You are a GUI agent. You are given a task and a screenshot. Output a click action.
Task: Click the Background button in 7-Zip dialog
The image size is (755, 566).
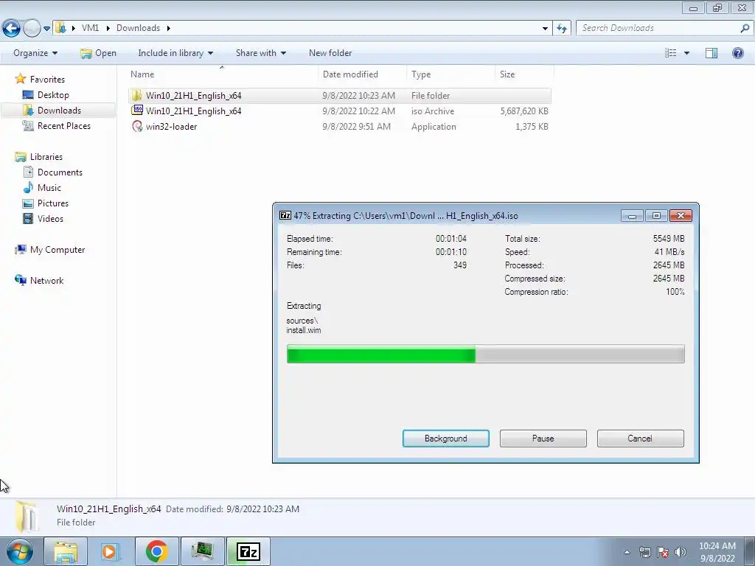point(446,439)
